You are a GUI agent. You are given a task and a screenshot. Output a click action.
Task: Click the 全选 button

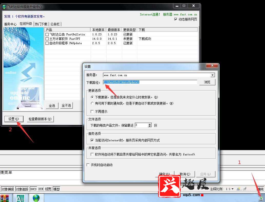tap(52, 106)
